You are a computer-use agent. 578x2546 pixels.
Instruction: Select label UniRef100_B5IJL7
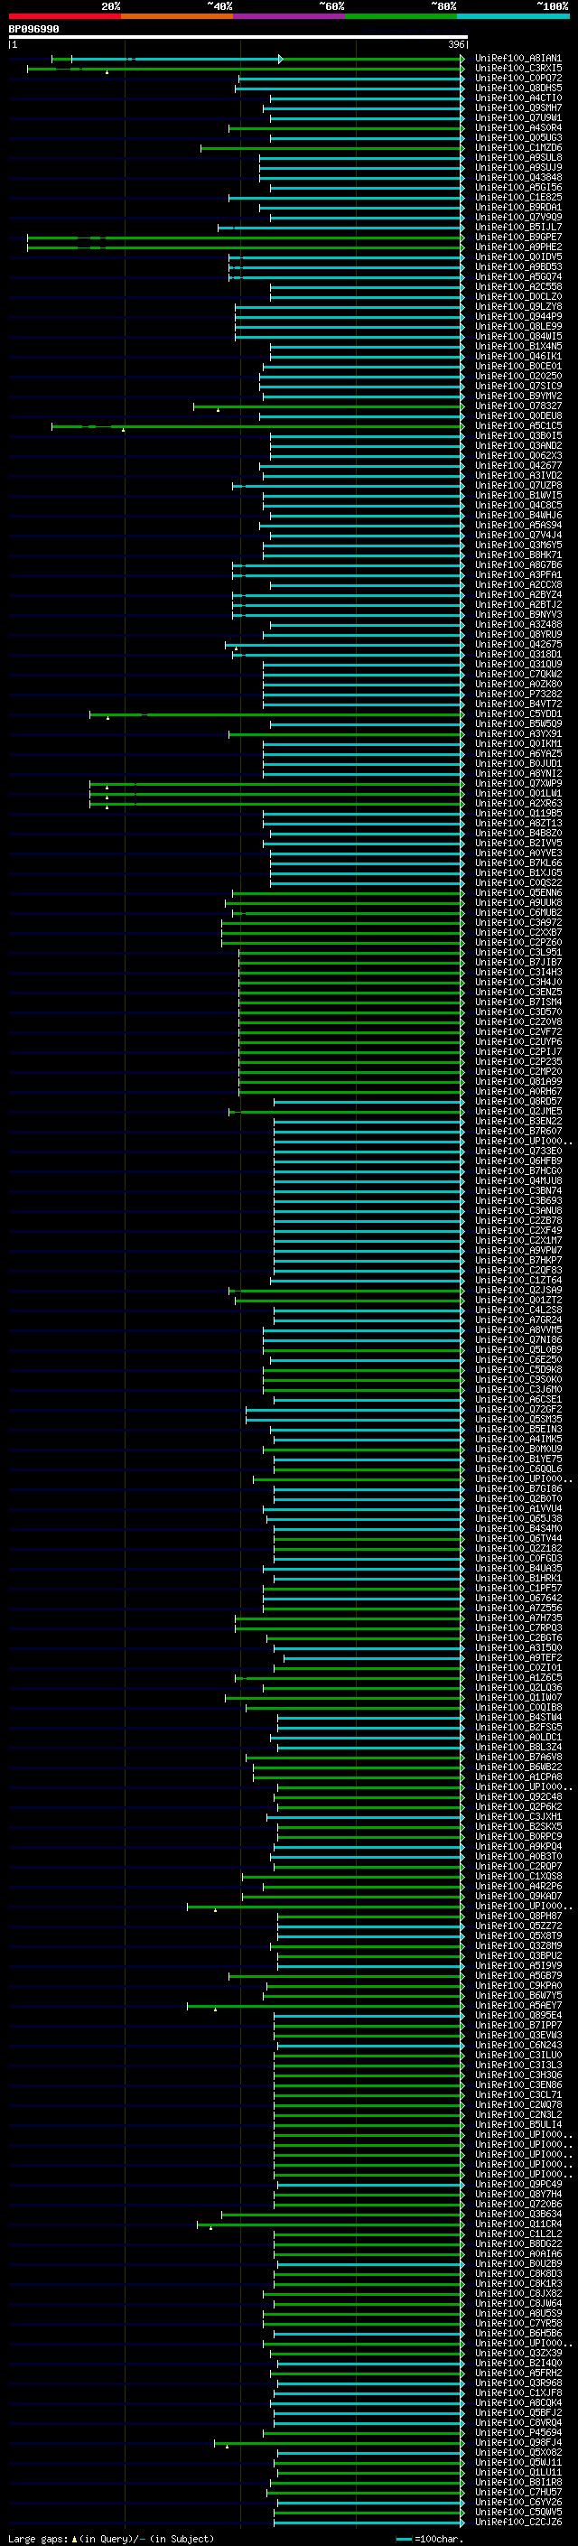coord(517,228)
